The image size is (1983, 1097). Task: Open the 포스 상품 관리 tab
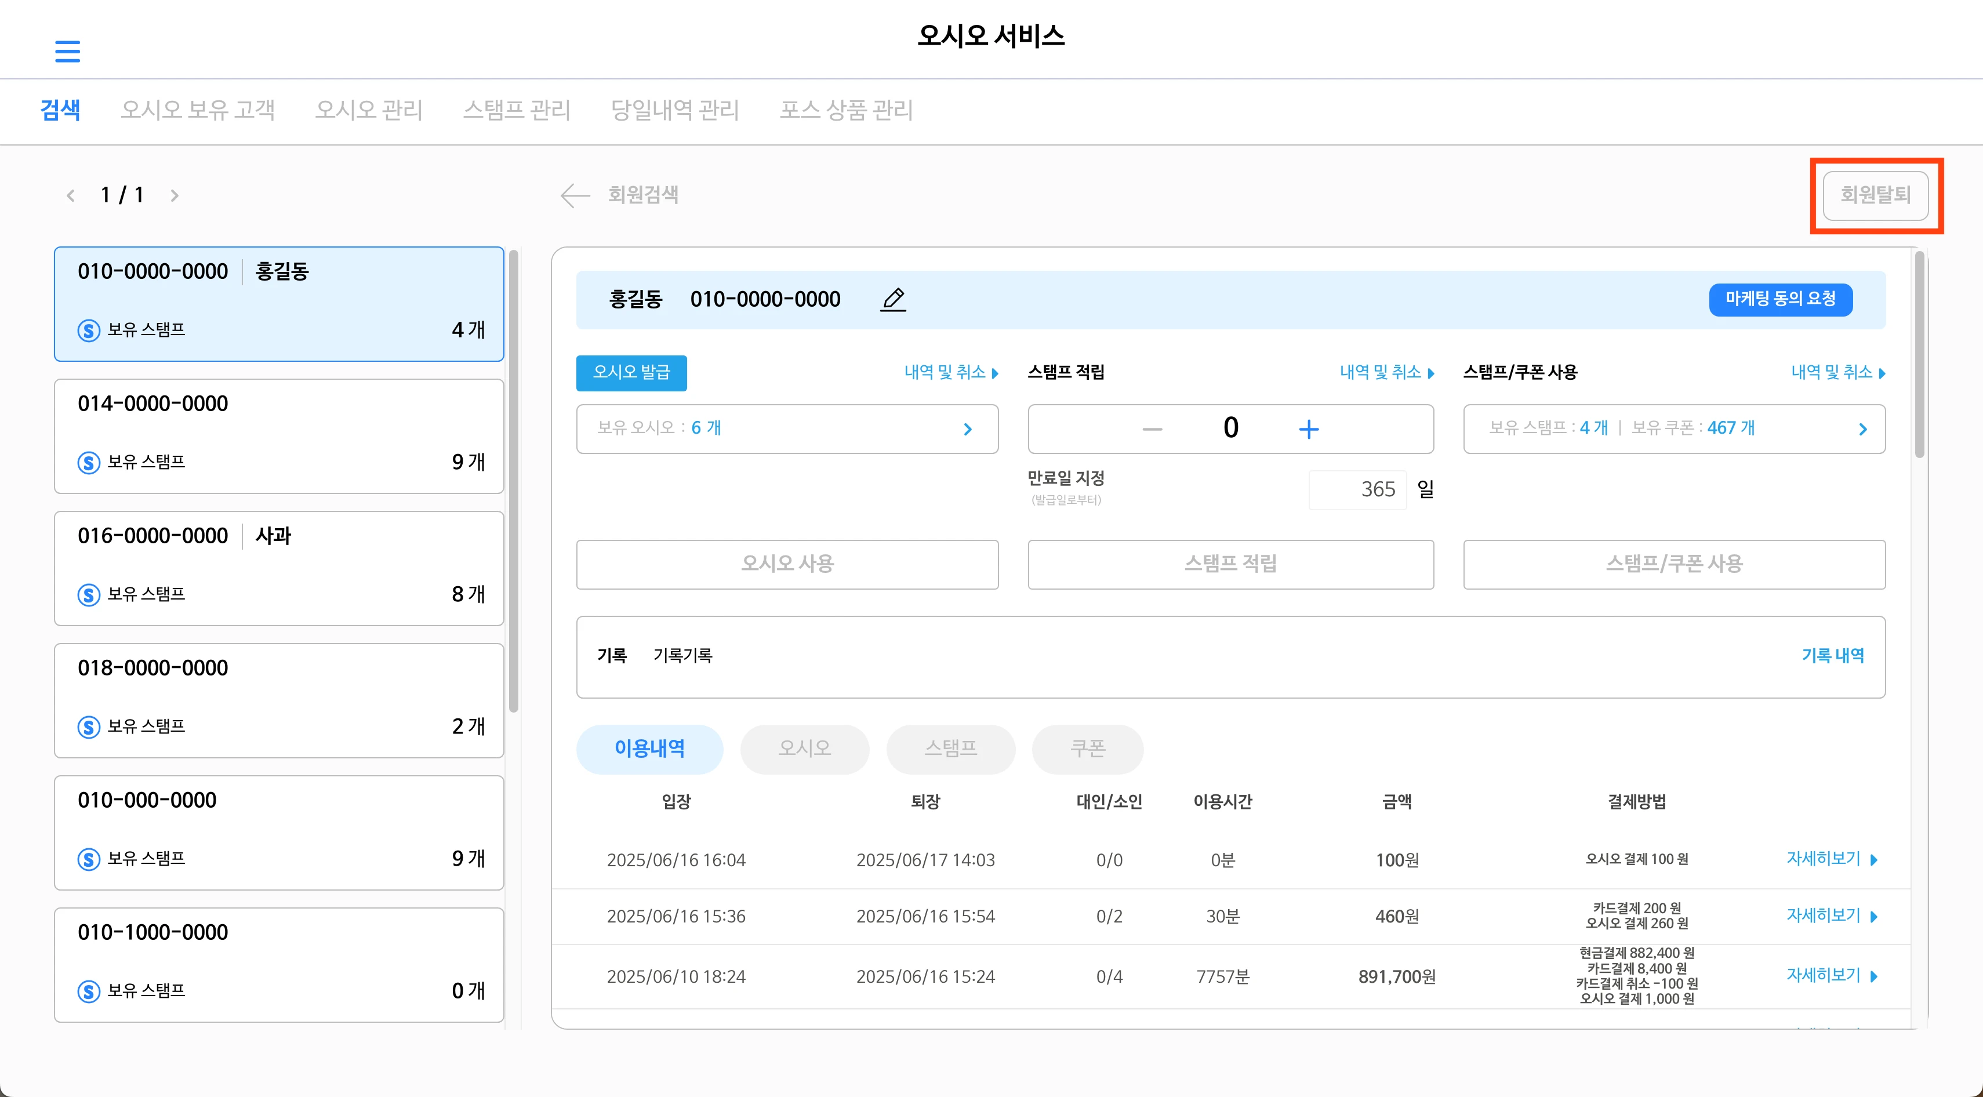pos(846,110)
